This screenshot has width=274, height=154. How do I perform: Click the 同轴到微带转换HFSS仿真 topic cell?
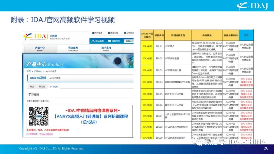click(x=178, y=82)
